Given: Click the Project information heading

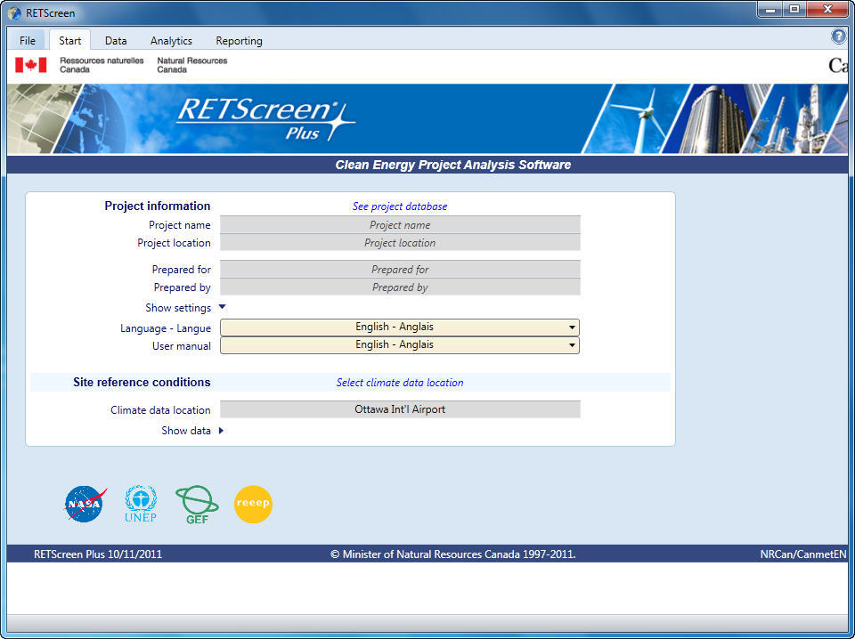Looking at the screenshot, I should (x=158, y=206).
